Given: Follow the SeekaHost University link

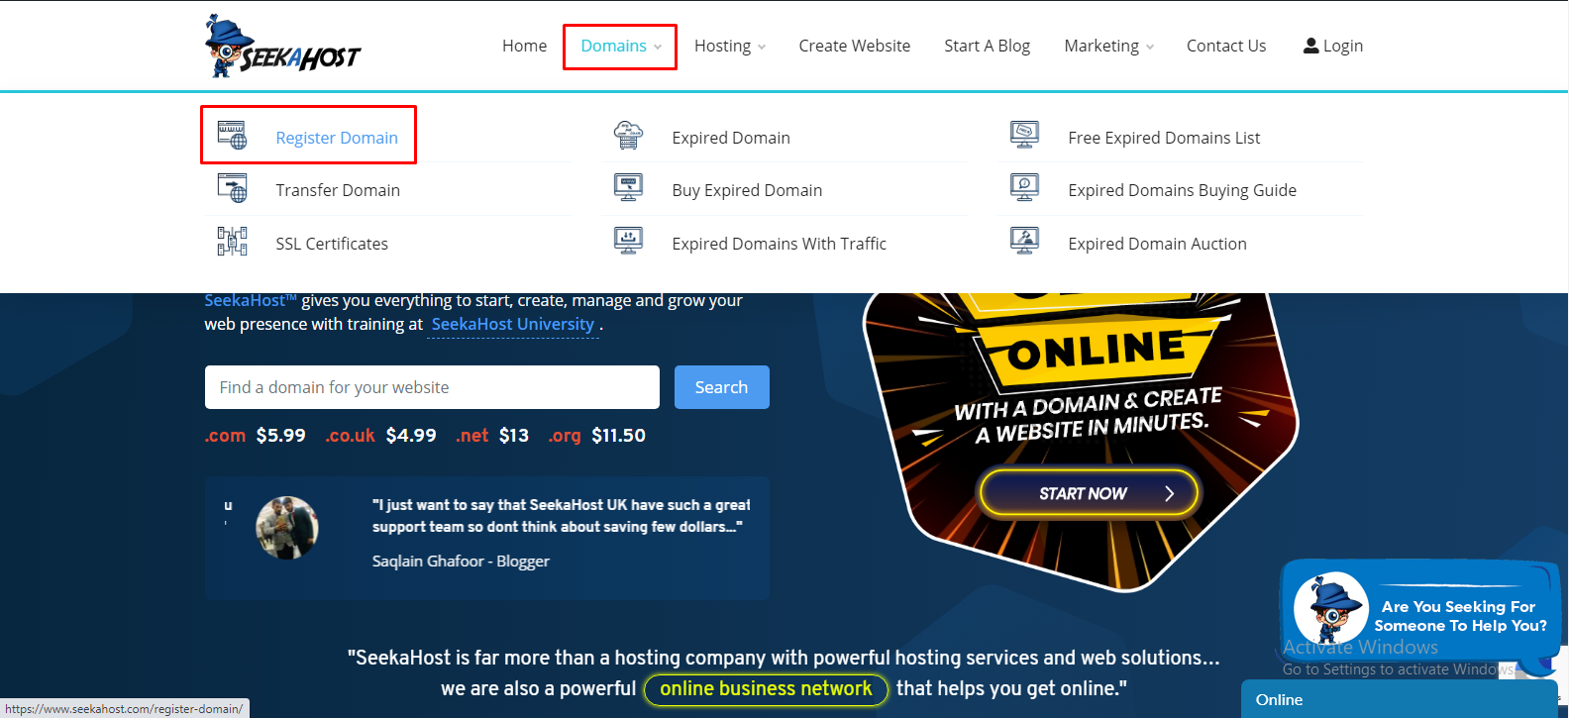Looking at the screenshot, I should [513, 325].
